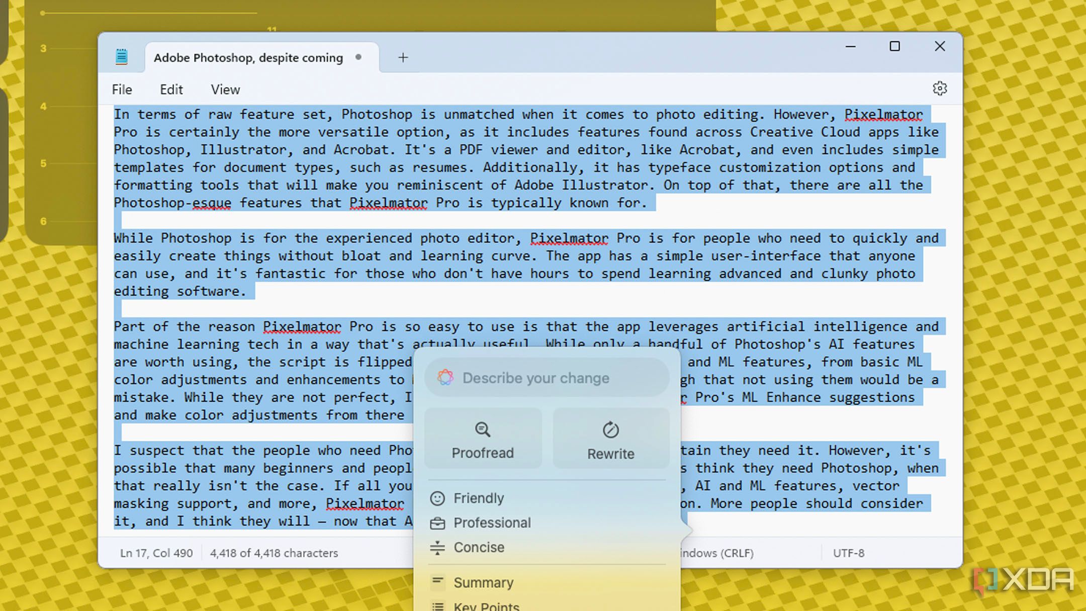Click the Settings gear icon
The image size is (1086, 611).
(940, 89)
